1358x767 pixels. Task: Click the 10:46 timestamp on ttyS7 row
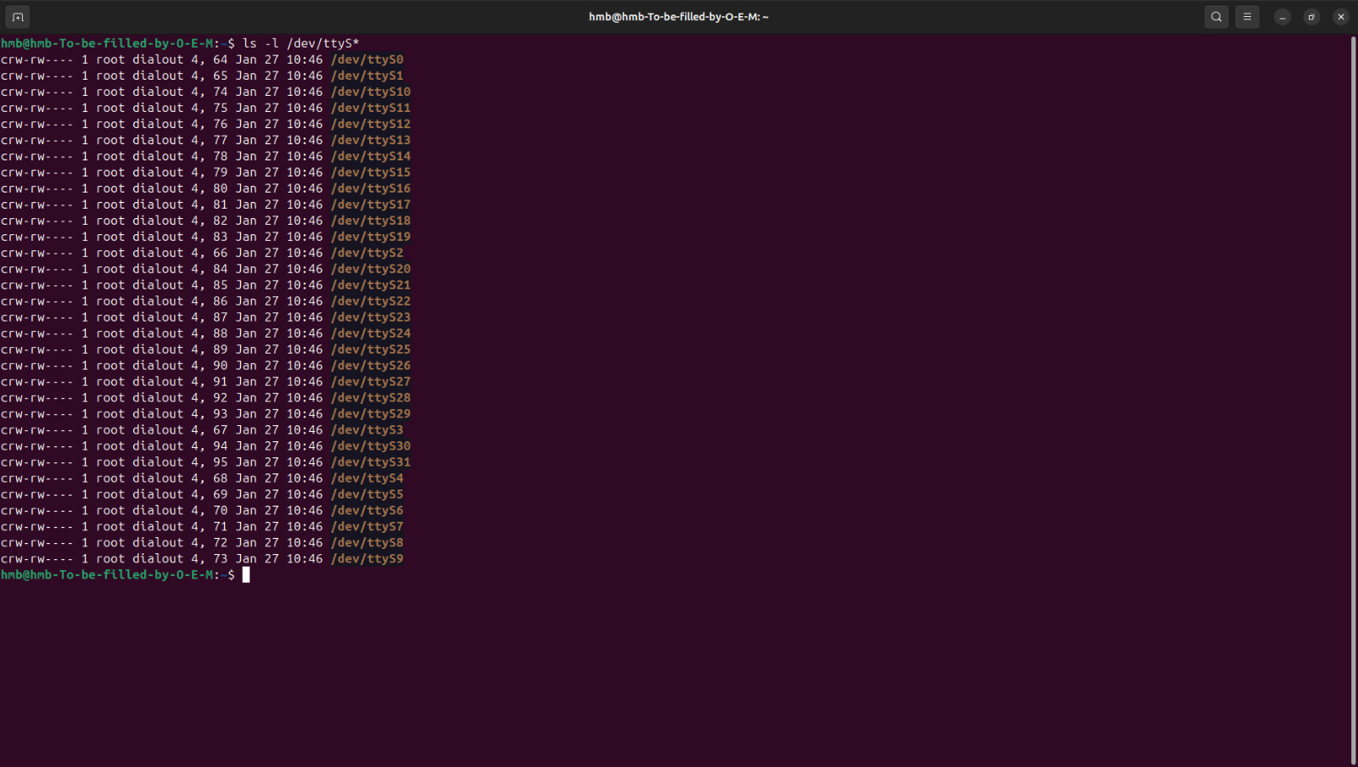pos(304,527)
